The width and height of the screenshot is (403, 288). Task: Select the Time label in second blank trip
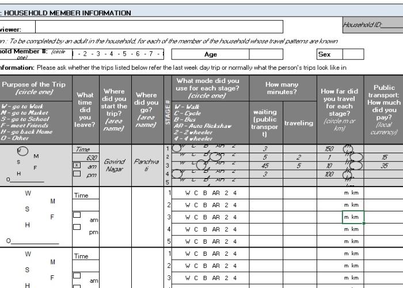(86, 254)
